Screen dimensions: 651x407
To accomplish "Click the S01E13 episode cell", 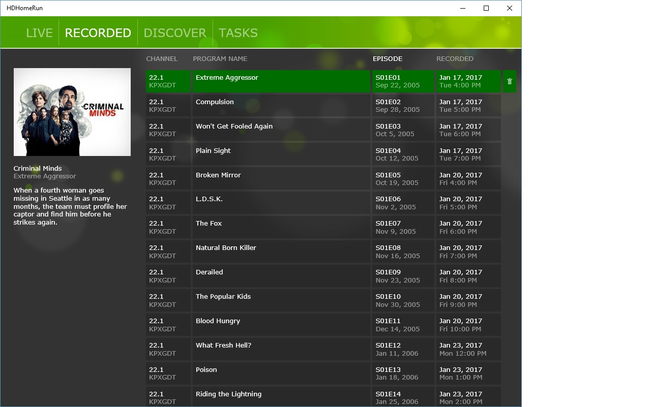I will click(403, 373).
